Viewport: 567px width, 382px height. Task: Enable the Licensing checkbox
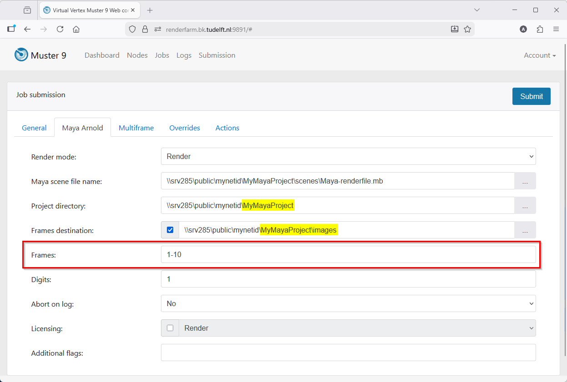tap(170, 328)
